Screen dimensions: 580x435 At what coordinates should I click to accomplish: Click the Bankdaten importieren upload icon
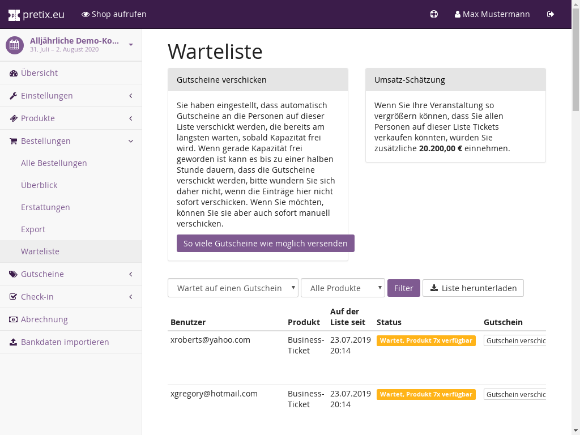(x=14, y=342)
